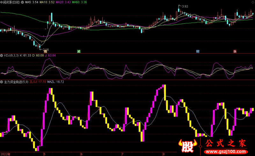
Task: Toggle the MA60 moving average label
Action: point(79,2)
